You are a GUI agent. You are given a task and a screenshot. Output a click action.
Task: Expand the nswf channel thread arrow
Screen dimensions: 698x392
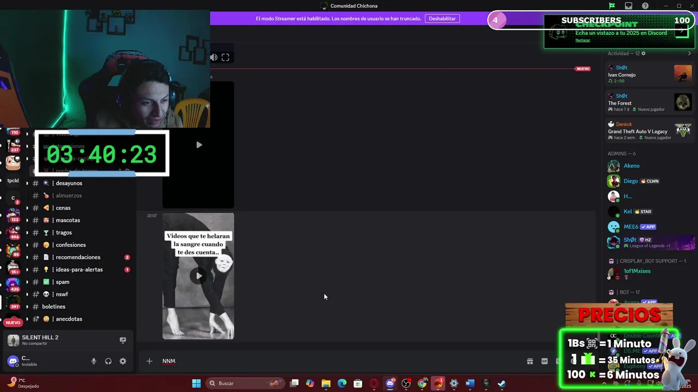pos(27,295)
